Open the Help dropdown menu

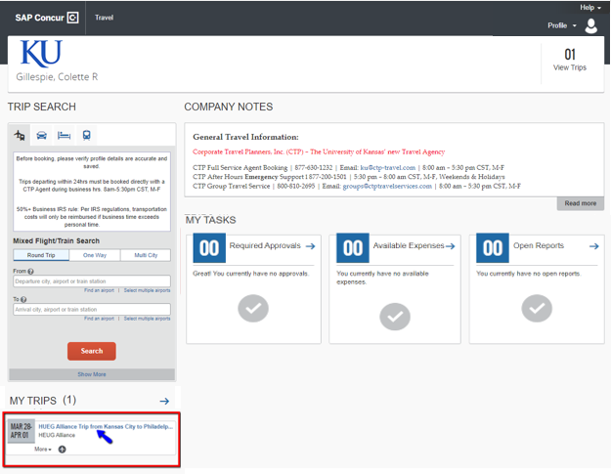(x=589, y=8)
